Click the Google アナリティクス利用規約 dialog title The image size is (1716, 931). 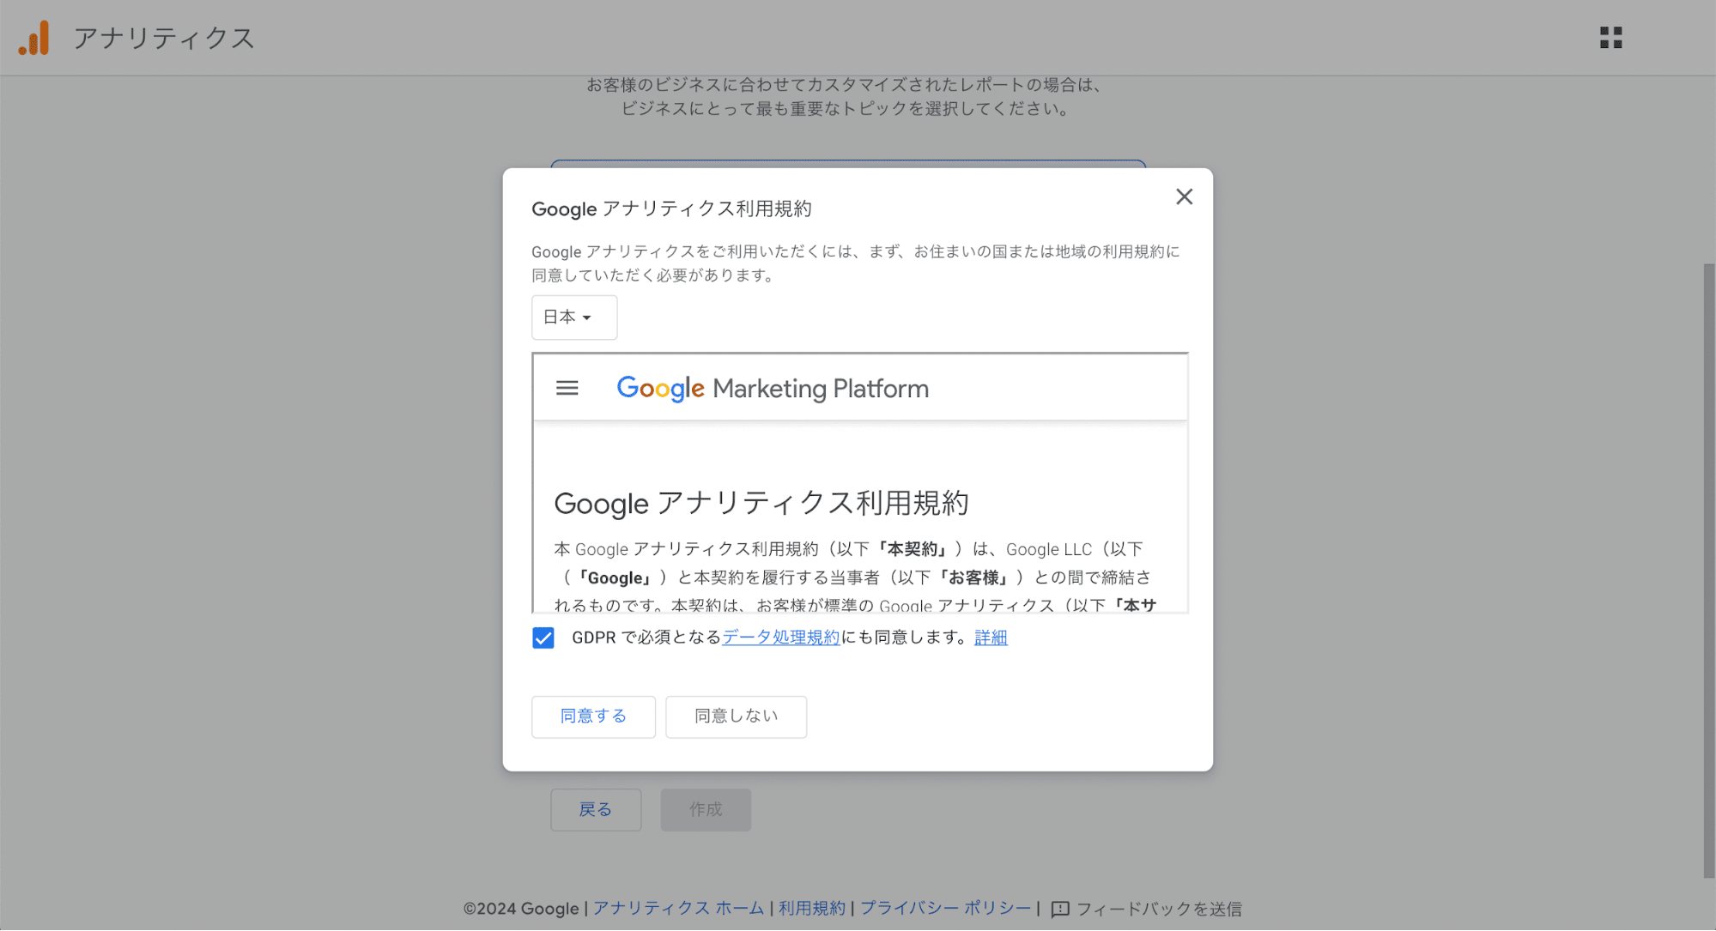[x=671, y=209]
